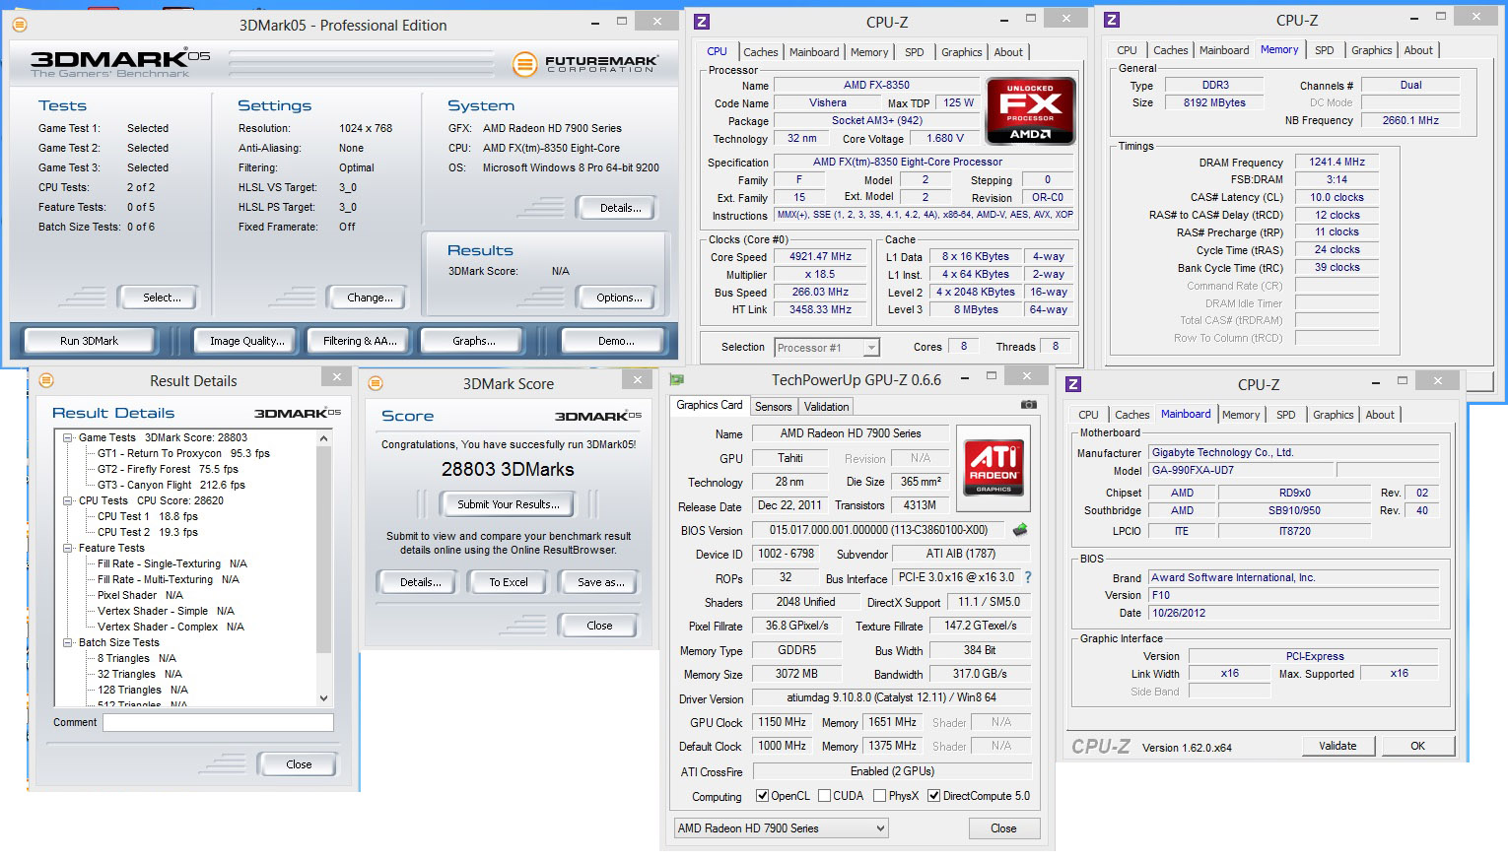Image resolution: width=1508 pixels, height=860 pixels.
Task: Click the ATI Radeon Graphics logo in GPU-Z
Action: pos(994,467)
